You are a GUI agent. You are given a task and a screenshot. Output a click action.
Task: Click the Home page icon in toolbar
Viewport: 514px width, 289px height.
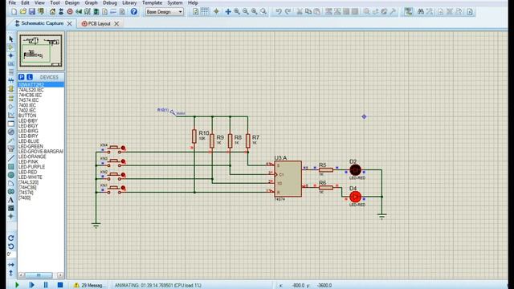click(x=52, y=12)
